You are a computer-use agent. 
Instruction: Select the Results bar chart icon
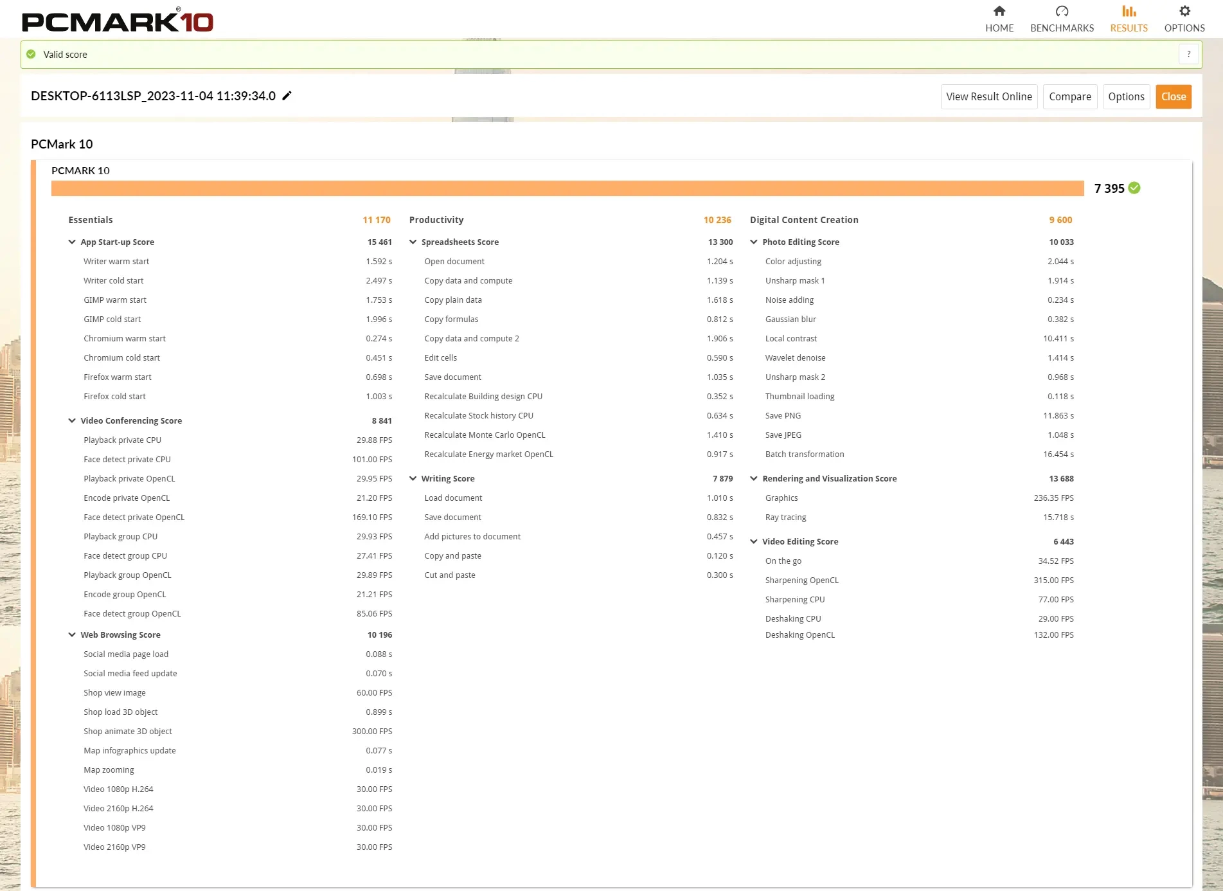[1129, 11]
